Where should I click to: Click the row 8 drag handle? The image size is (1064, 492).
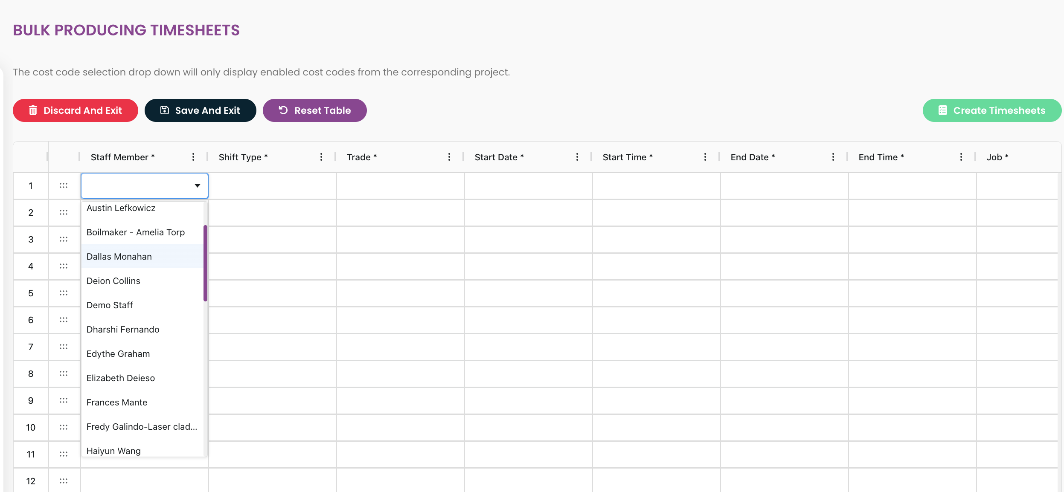[64, 373]
